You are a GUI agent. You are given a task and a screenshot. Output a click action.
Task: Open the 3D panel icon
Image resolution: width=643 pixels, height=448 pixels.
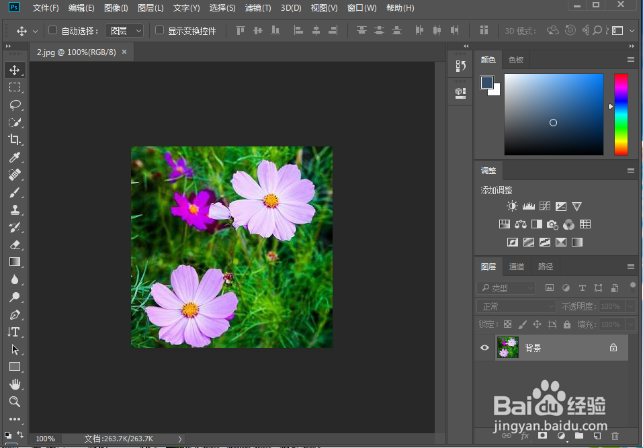(x=460, y=93)
